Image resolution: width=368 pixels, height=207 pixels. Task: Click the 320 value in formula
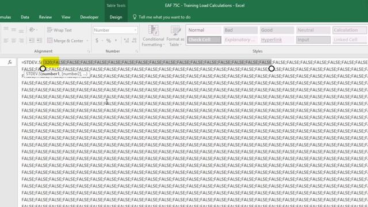(x=48, y=62)
